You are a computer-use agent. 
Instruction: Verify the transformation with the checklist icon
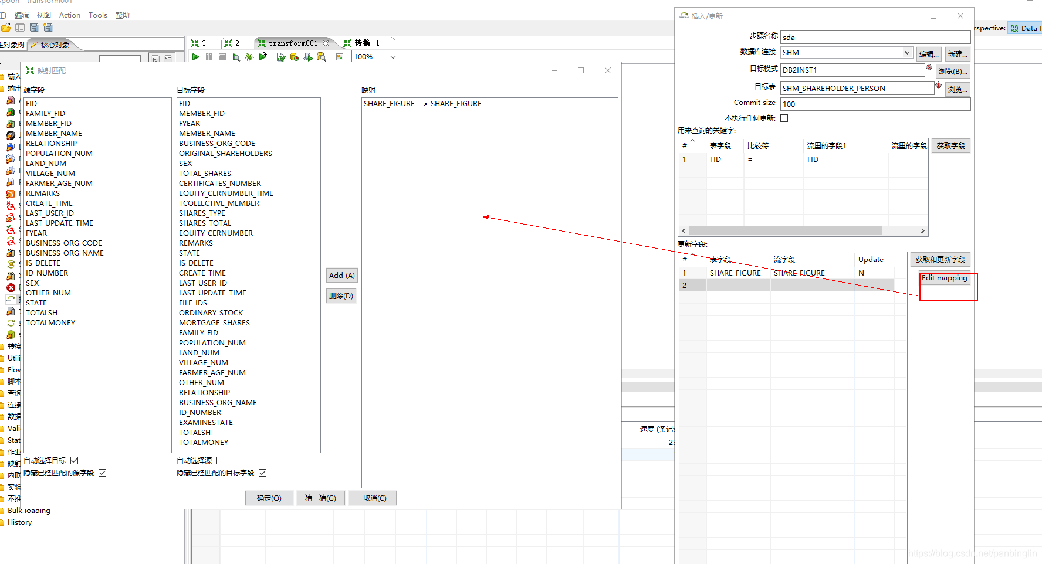coord(281,57)
